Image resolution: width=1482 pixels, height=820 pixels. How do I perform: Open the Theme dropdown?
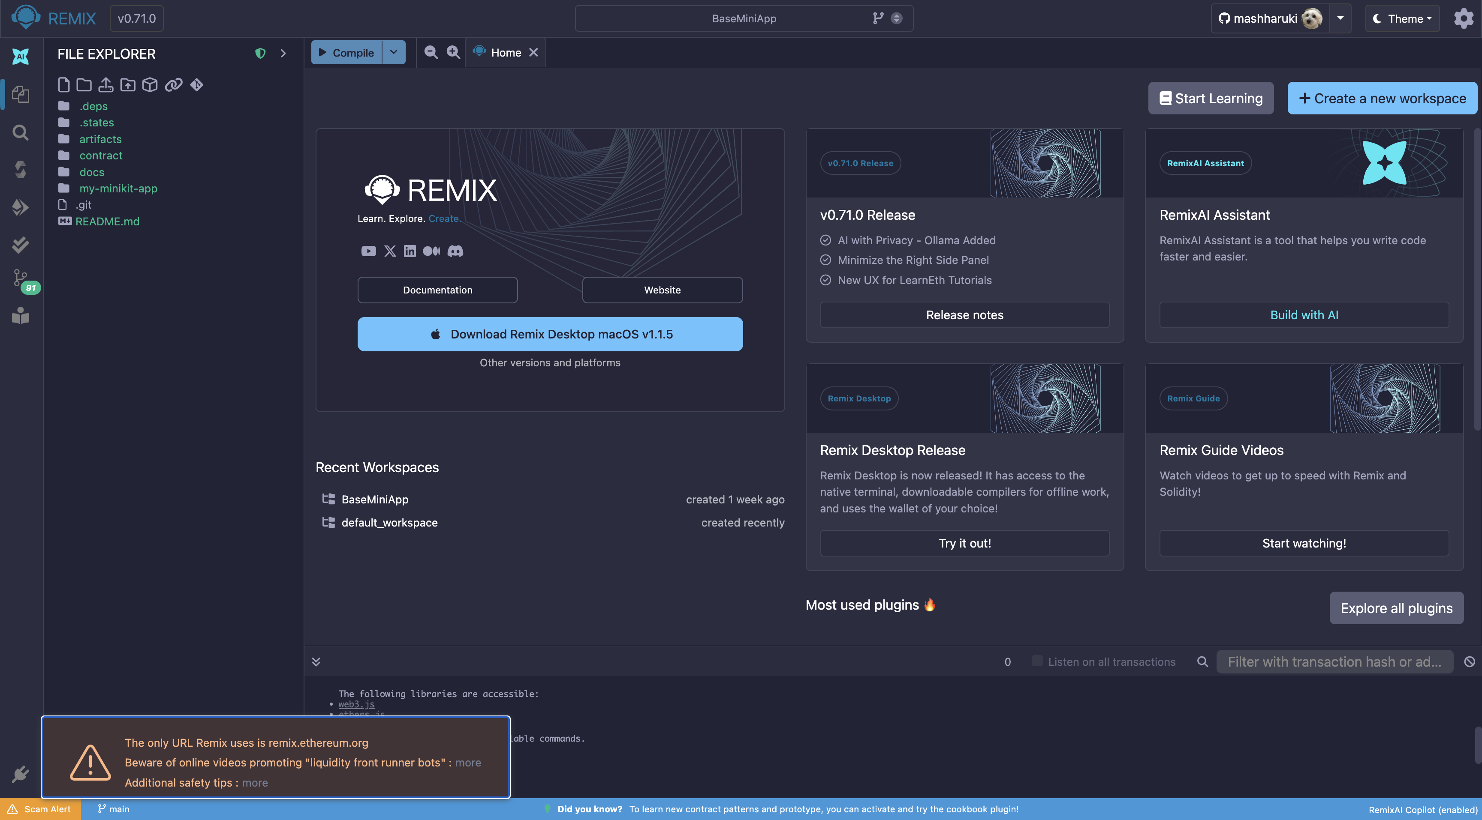(1402, 18)
